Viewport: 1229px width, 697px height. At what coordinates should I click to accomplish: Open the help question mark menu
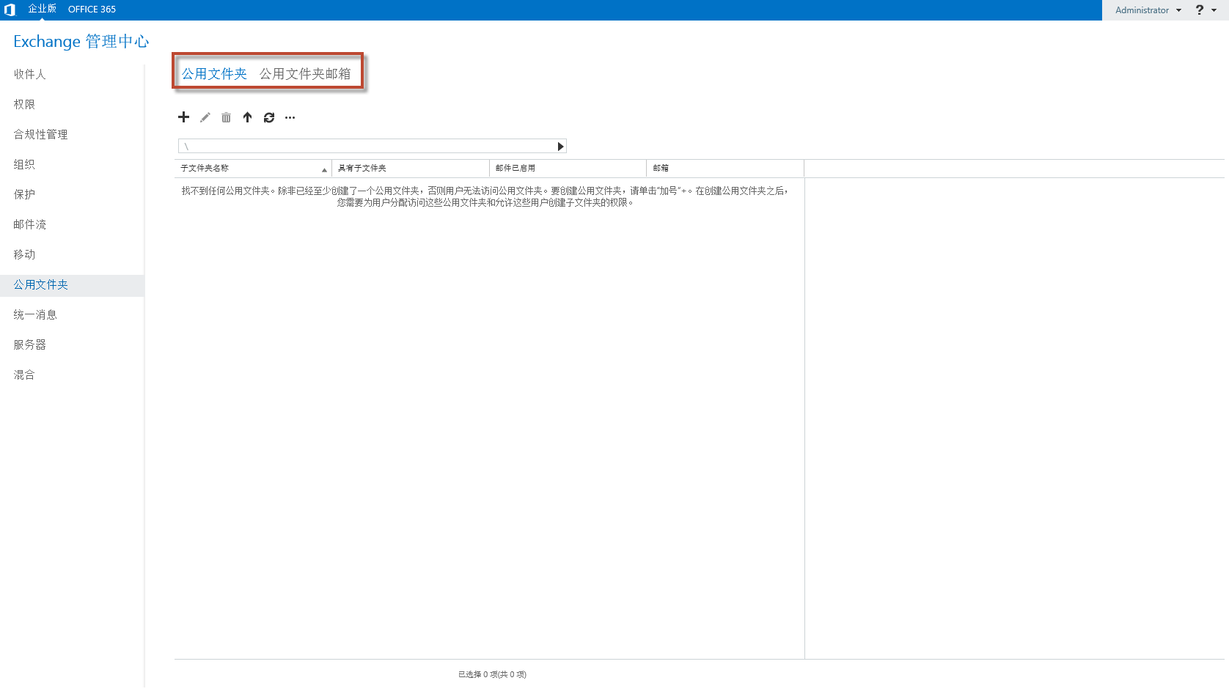pos(1206,10)
